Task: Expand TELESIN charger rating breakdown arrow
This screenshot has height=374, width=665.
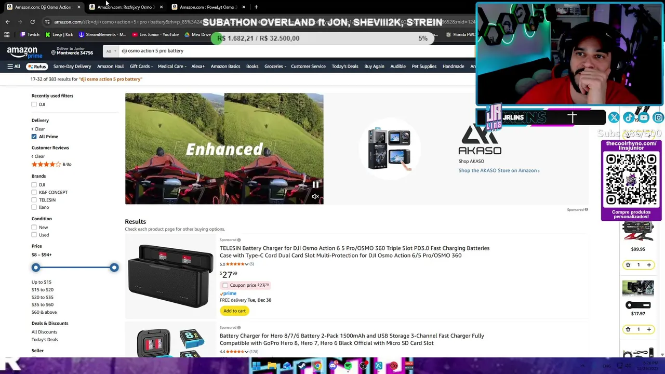Action: pos(246,264)
